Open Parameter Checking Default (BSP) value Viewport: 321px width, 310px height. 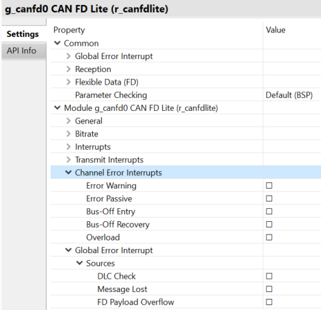[289, 95]
